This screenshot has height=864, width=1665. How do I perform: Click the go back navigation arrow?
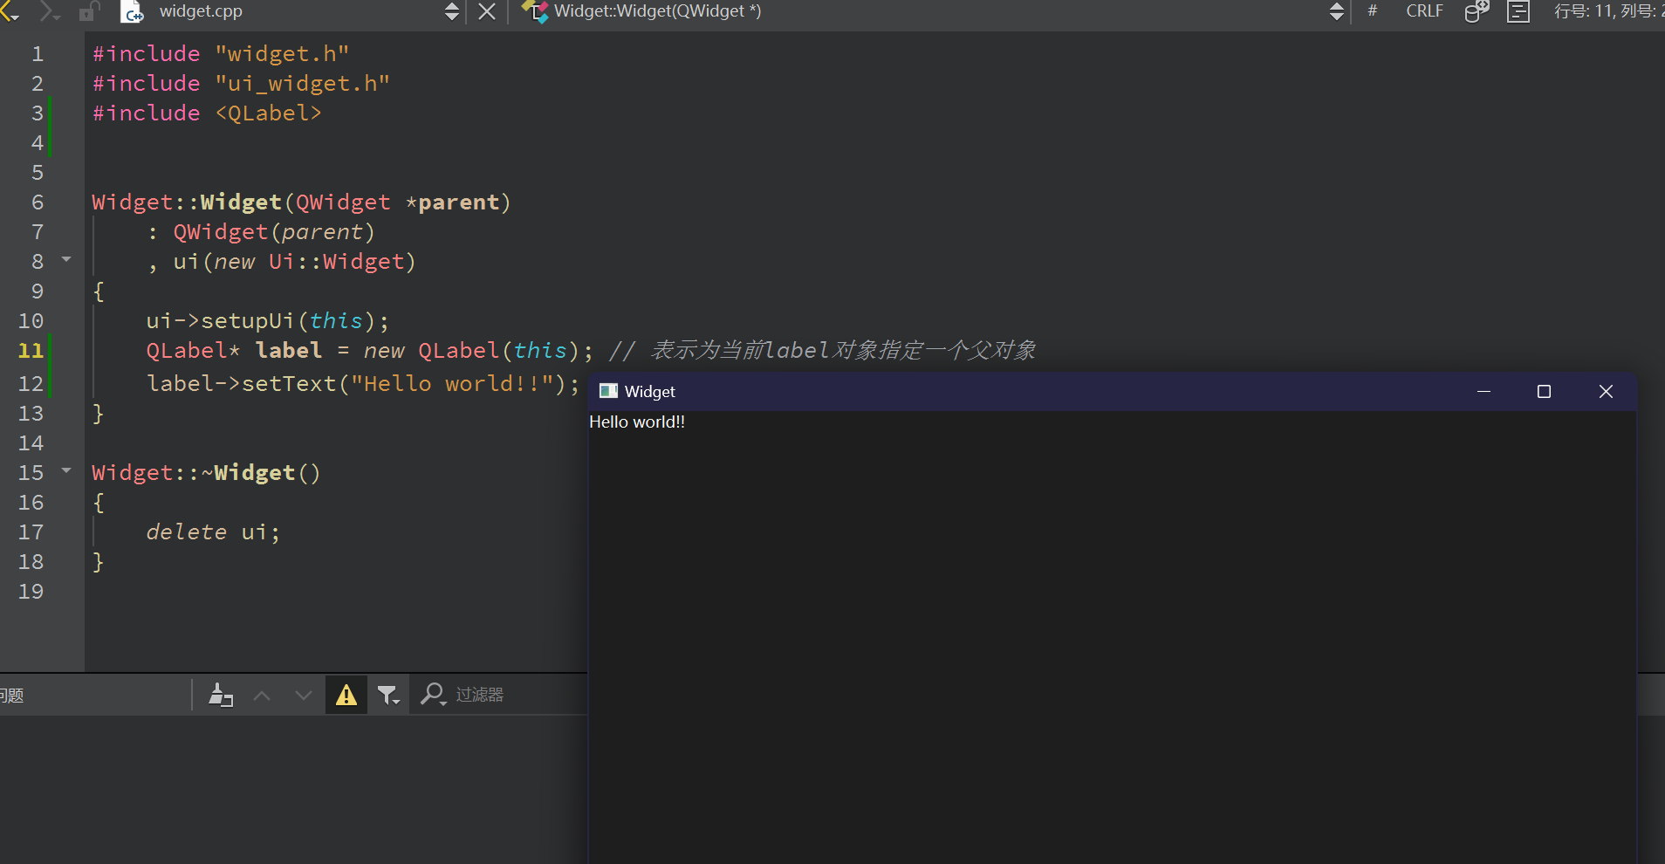pos(9,11)
